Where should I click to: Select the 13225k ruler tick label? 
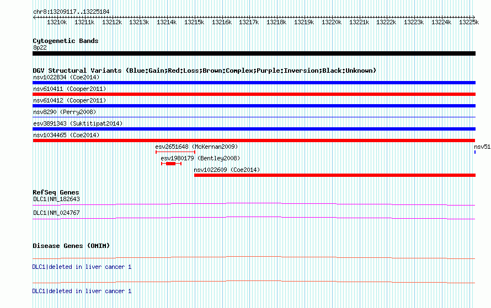pos(469,22)
